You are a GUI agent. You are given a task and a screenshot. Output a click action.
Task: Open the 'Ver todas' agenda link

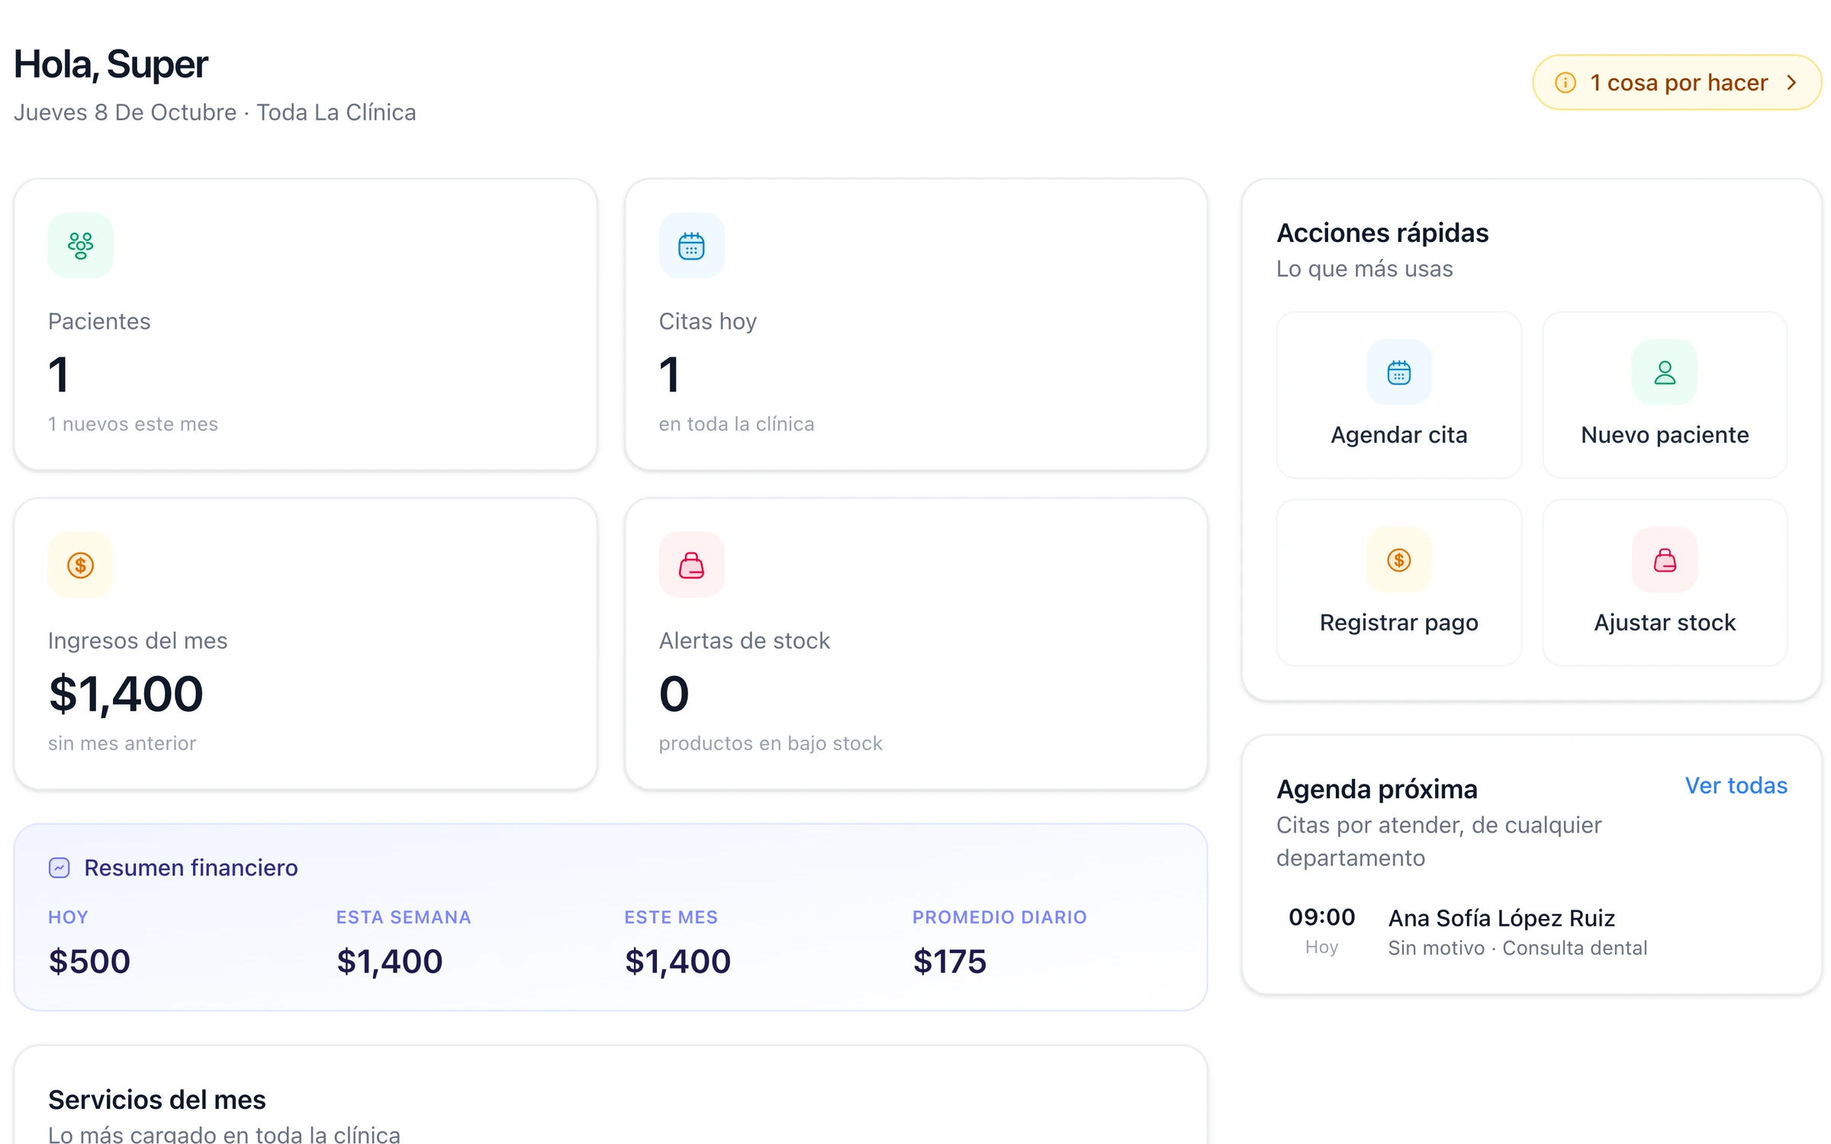1736,785
